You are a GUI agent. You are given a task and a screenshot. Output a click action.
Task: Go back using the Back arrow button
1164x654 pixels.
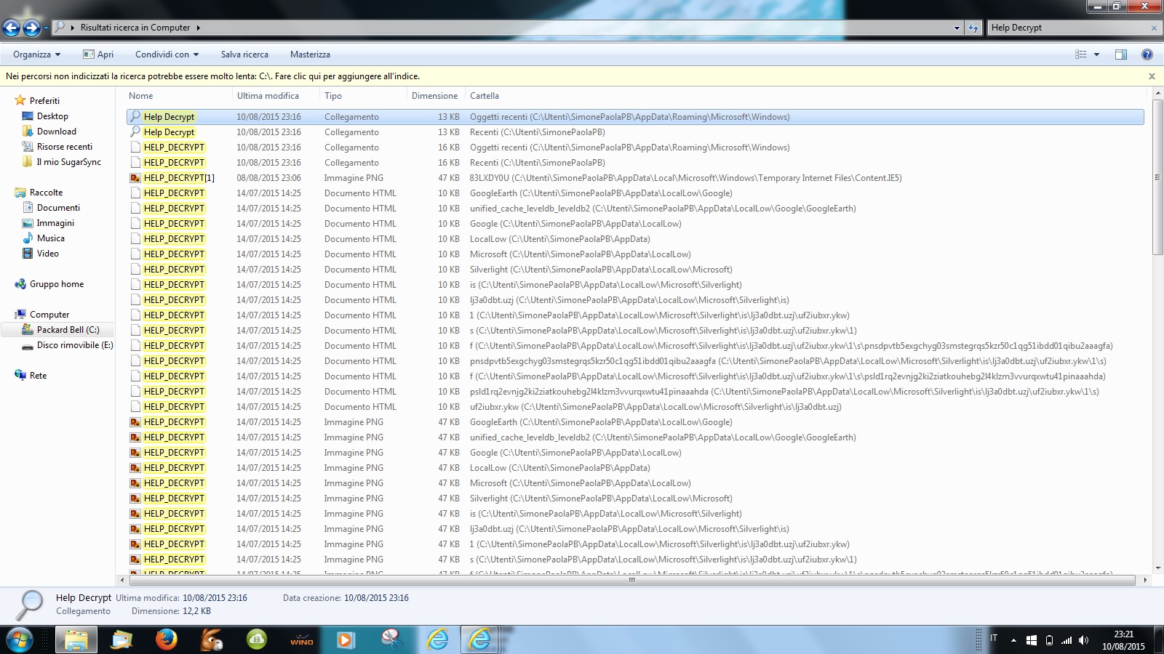(11, 28)
